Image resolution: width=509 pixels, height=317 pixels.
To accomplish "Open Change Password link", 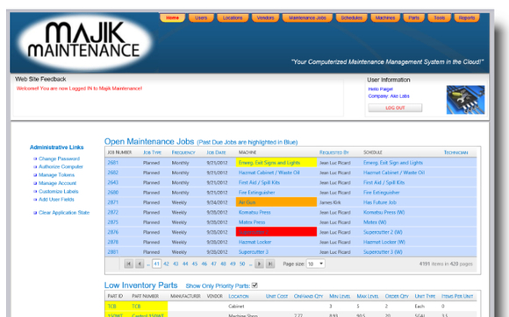I will pyautogui.click(x=59, y=158).
